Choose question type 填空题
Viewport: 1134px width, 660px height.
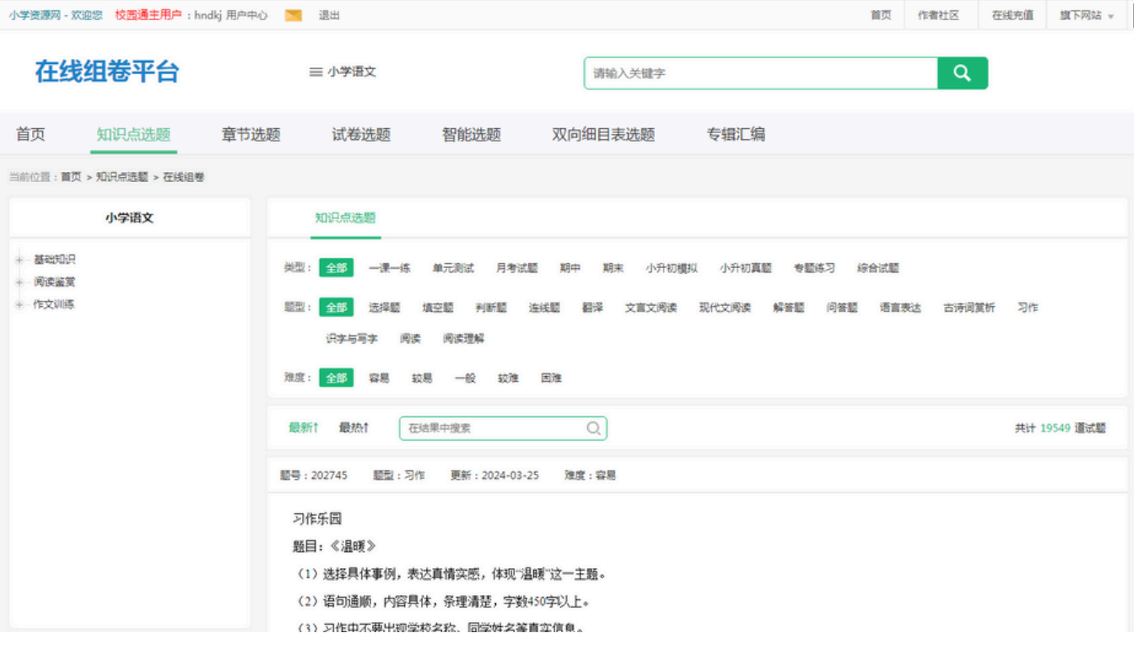[x=438, y=308]
